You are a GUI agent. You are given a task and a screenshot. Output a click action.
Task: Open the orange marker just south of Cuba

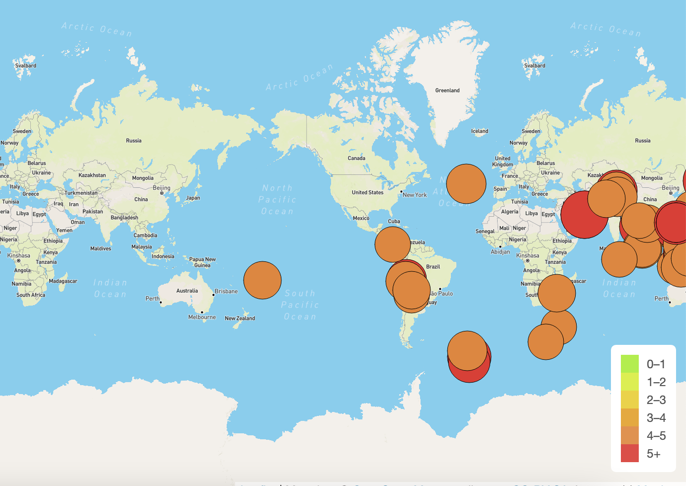pos(392,244)
